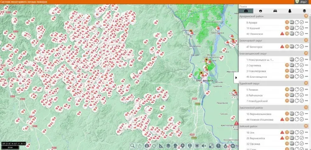Image resolution: width=311 pixels, height=150 pixels.
Task: Add a new map marker with plus pin
Action: click(182, 146)
